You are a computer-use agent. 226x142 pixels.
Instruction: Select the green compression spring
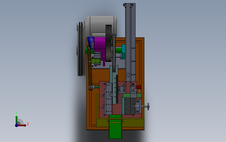coord(97,87)
